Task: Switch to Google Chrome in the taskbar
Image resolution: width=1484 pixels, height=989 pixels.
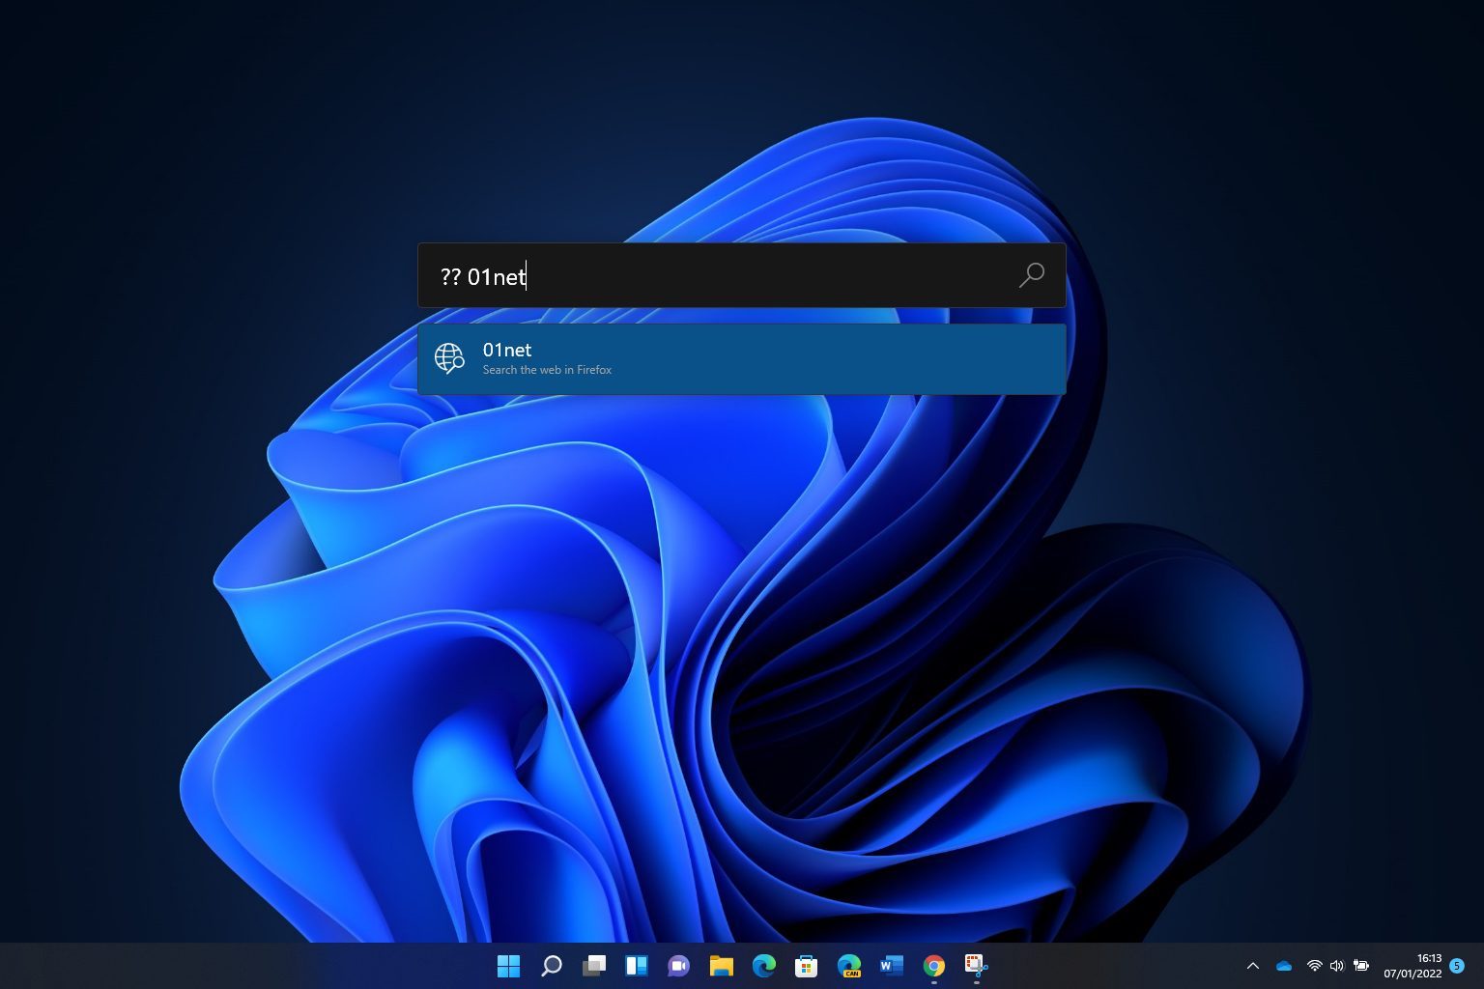Action: [933, 966]
